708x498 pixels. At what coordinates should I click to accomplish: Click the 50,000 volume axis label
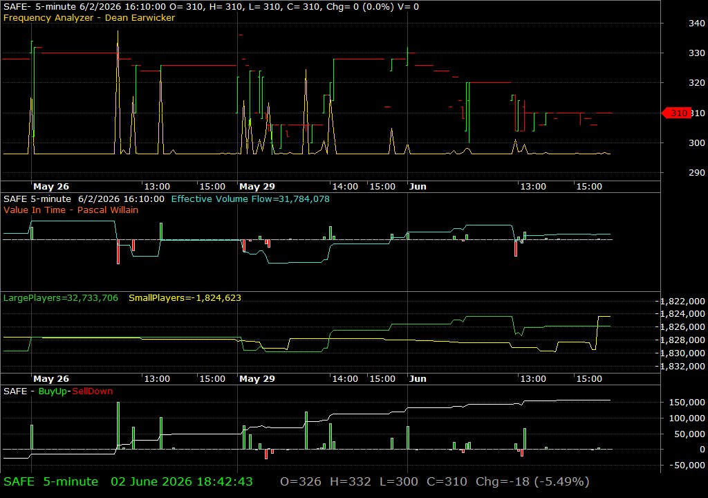point(689,434)
